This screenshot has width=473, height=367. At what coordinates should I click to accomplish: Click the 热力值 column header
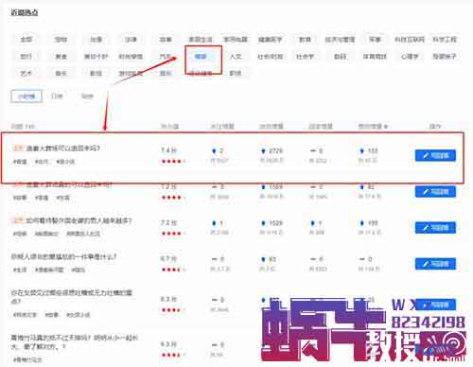[x=169, y=127]
